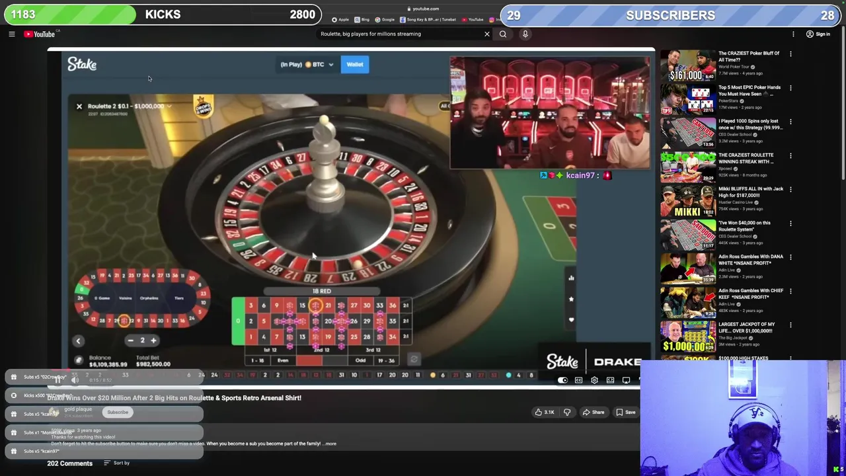The height and width of the screenshot is (476, 846).
Task: Start voice search with microphone icon
Action: pyautogui.click(x=525, y=34)
